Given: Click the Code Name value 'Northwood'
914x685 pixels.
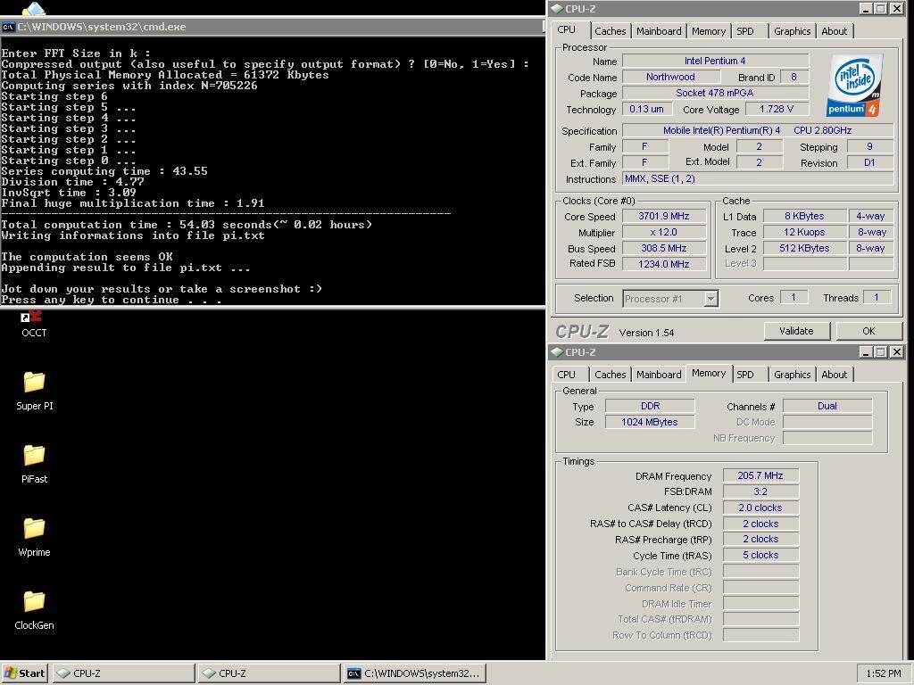Looking at the screenshot, I should pos(671,77).
